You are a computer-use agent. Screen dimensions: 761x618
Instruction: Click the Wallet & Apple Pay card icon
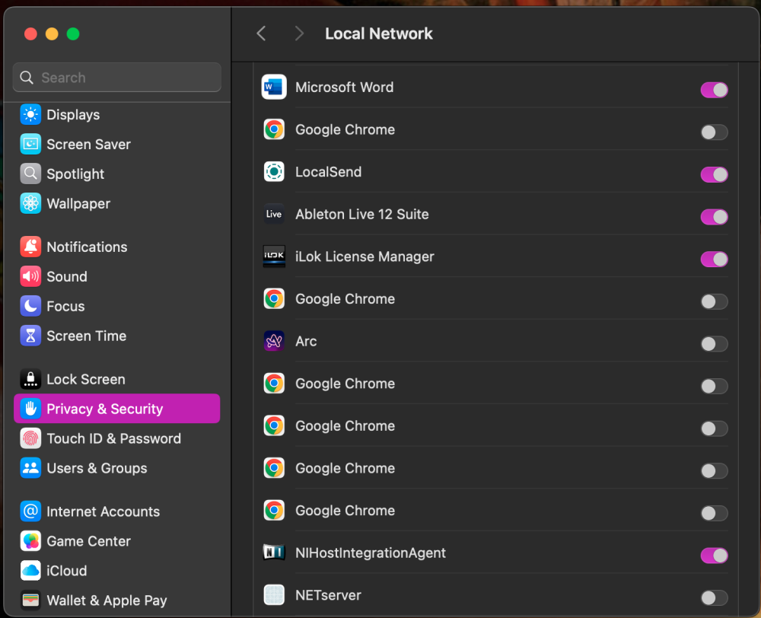[30, 600]
